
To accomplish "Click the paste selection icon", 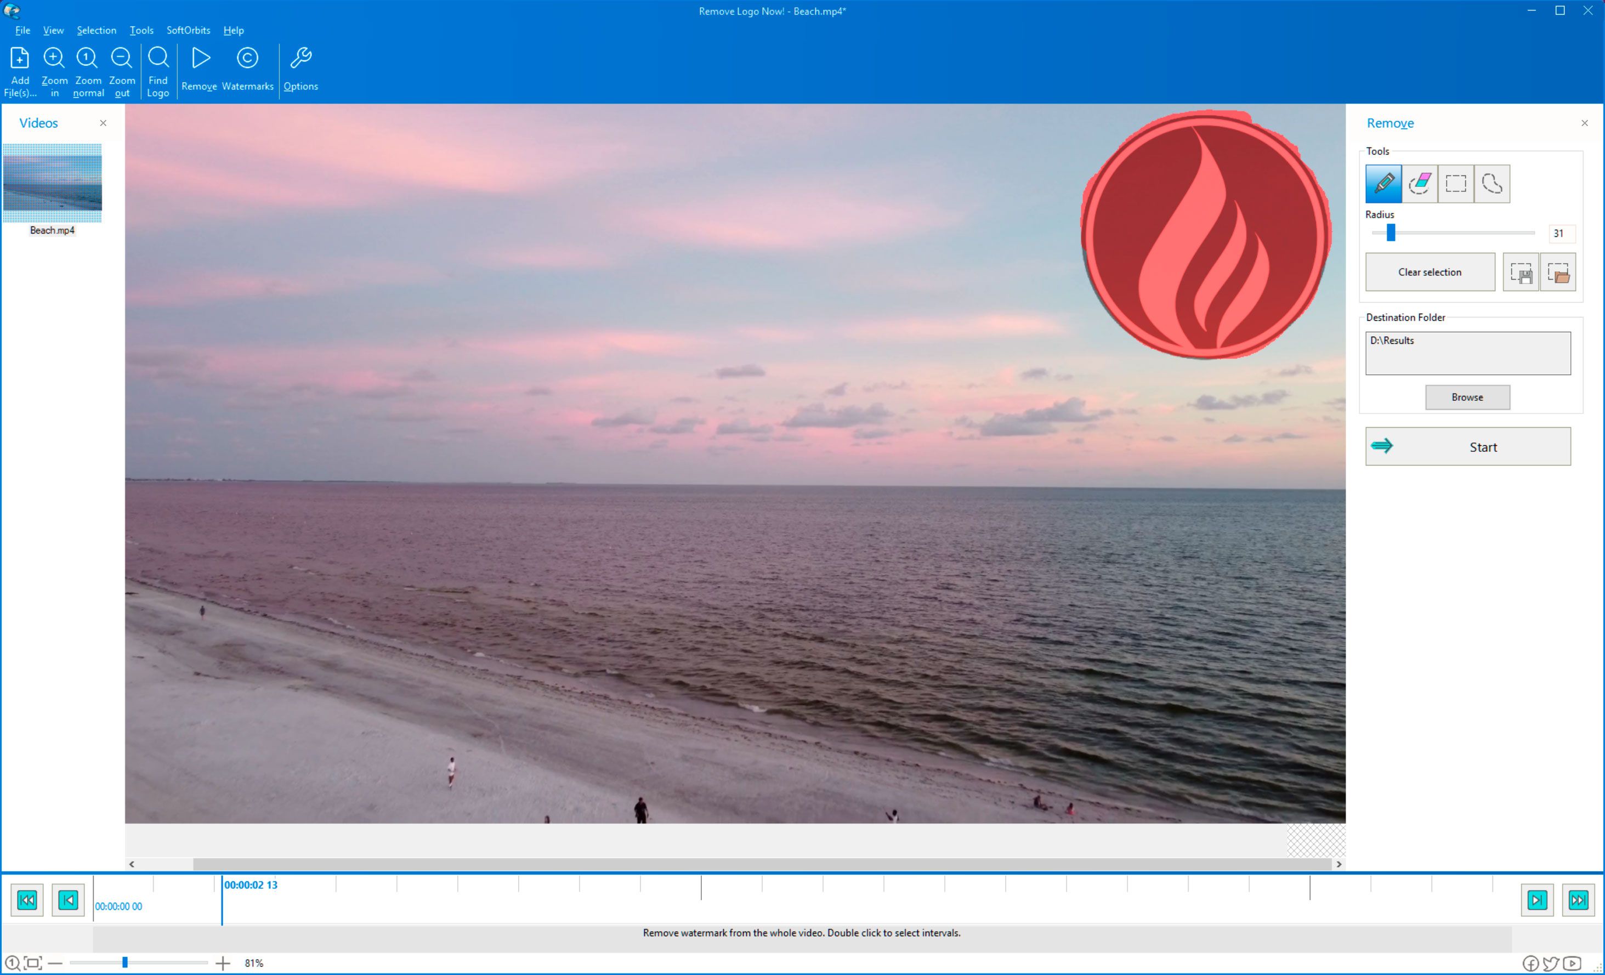I will (x=1558, y=272).
